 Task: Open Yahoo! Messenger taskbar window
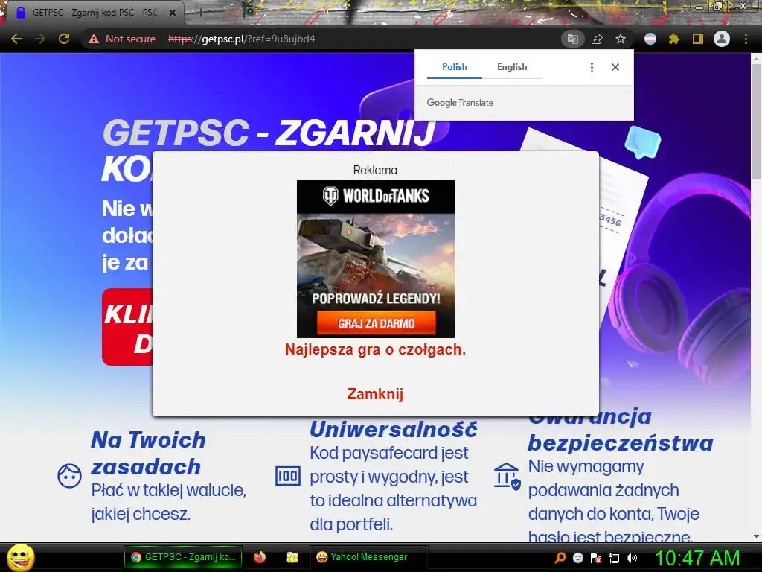coord(368,557)
